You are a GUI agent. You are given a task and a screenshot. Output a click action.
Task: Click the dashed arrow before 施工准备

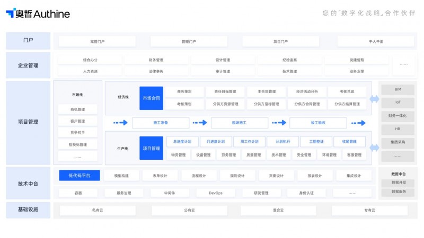tap(120, 123)
